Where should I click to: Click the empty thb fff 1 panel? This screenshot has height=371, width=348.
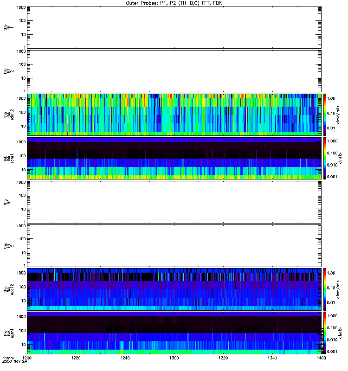click(x=174, y=27)
